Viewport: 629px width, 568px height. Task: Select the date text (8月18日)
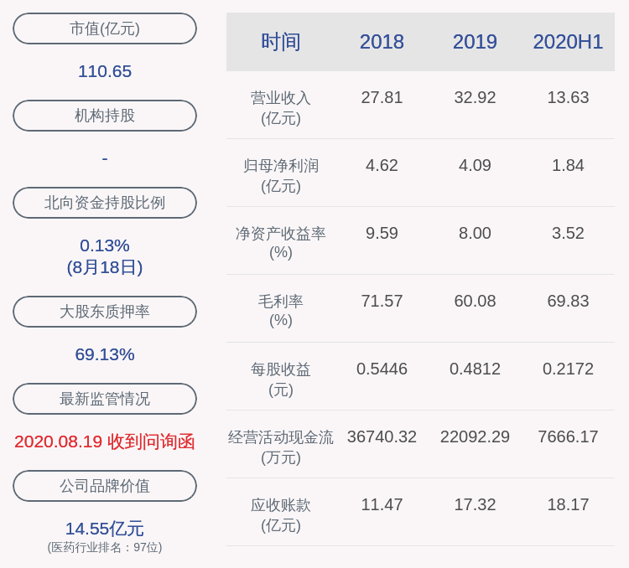105,267
